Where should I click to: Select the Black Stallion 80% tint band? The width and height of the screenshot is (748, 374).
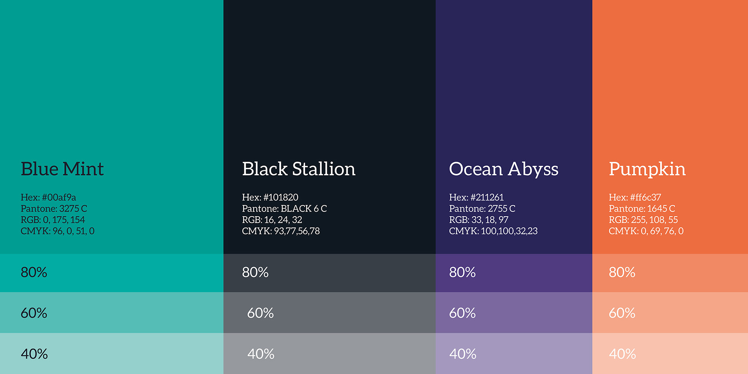point(330,273)
